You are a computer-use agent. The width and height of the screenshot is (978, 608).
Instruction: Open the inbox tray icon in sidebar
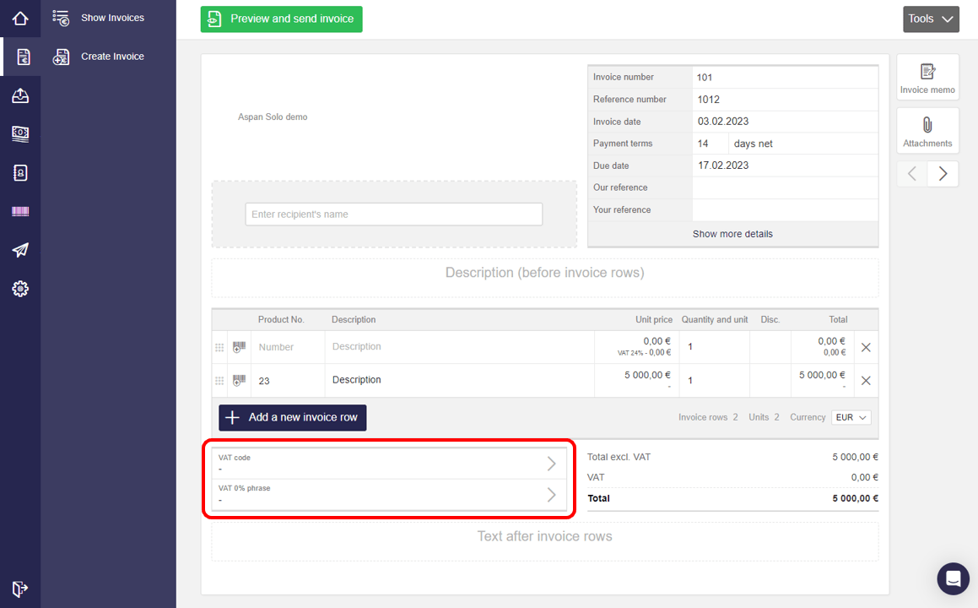pos(20,95)
